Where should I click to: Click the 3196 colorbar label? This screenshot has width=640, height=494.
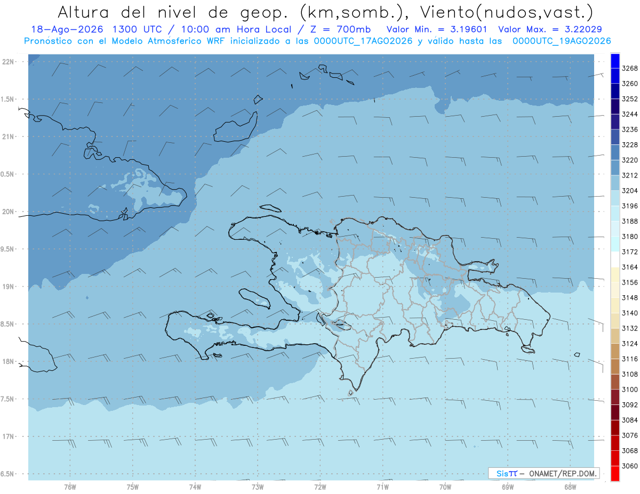click(630, 206)
